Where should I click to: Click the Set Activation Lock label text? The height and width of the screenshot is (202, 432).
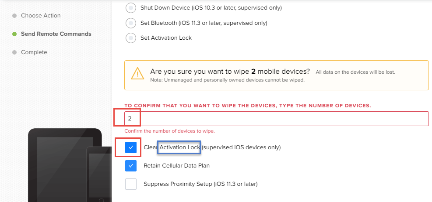tap(166, 38)
